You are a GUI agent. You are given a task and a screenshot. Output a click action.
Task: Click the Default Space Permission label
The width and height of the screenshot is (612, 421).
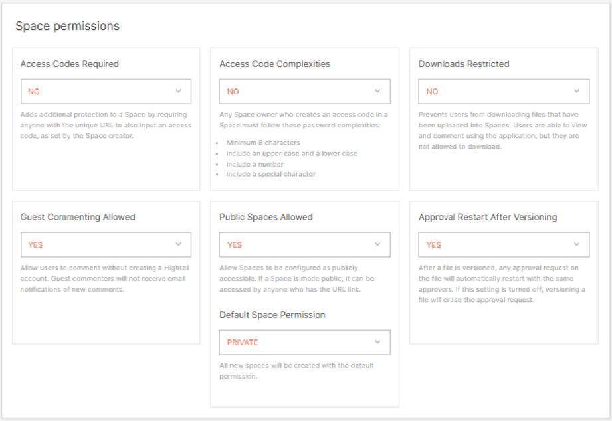point(272,315)
